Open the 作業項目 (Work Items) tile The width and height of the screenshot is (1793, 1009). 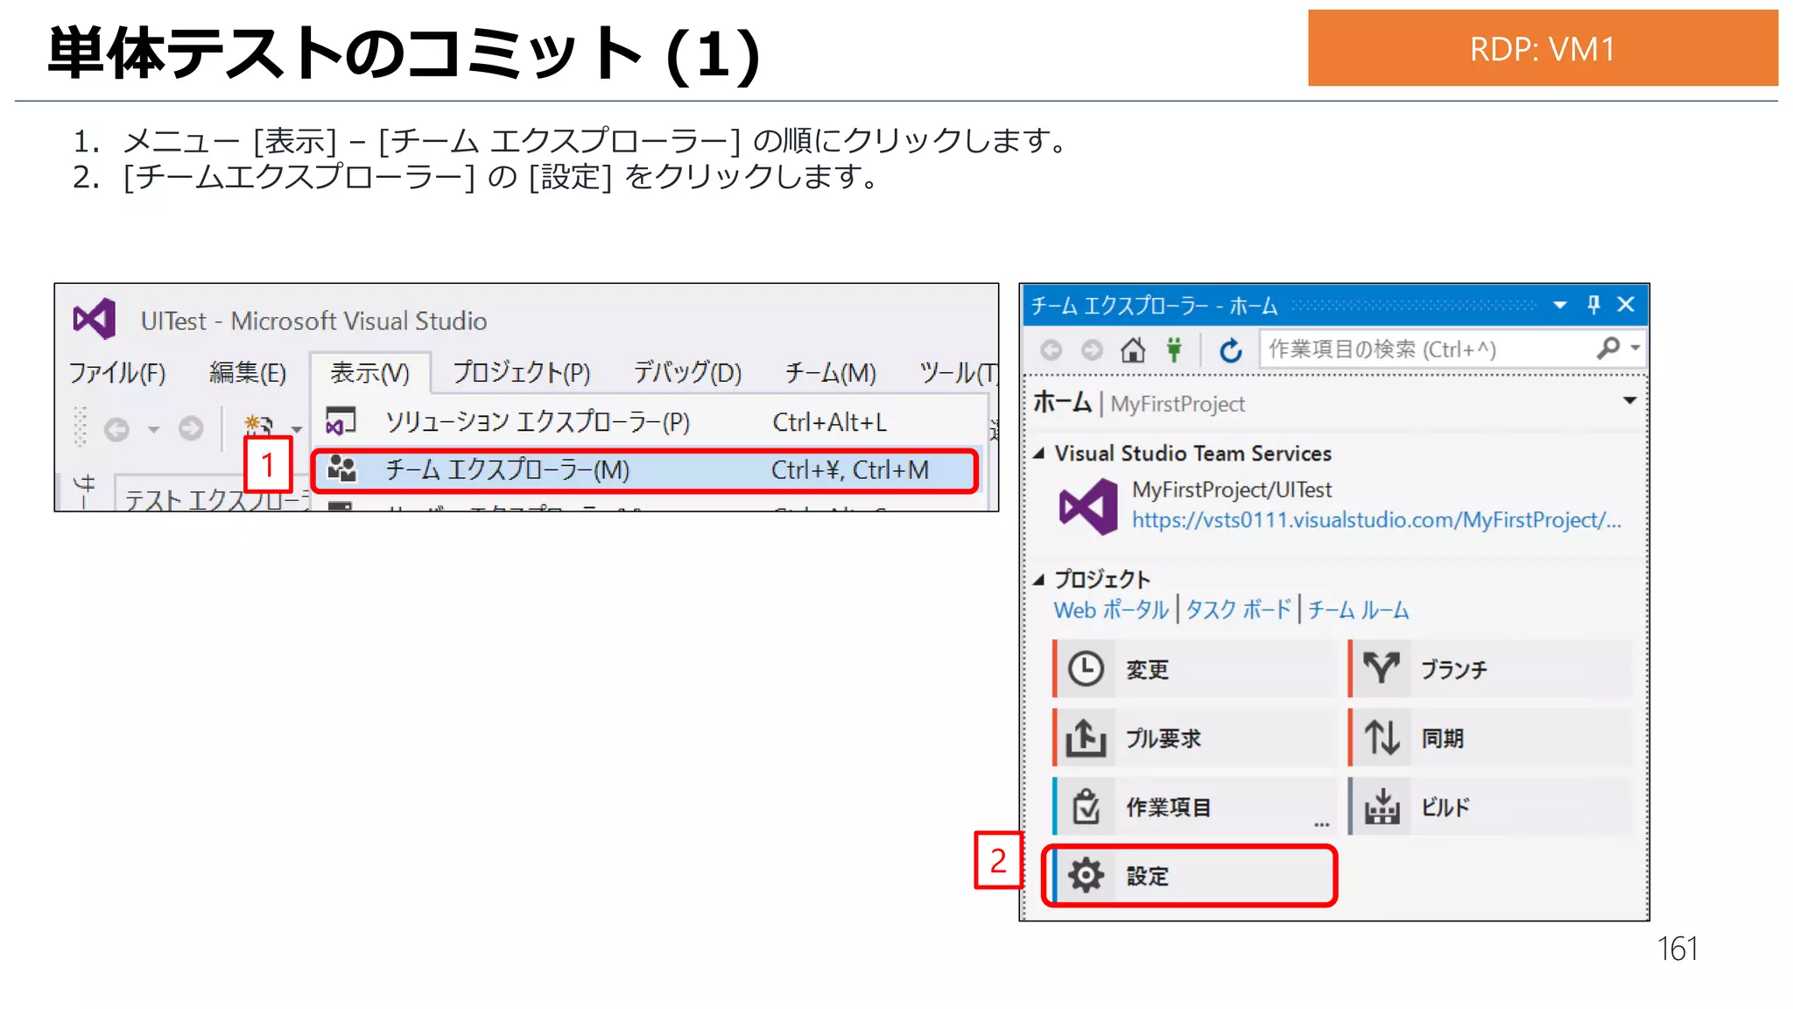tap(1194, 806)
